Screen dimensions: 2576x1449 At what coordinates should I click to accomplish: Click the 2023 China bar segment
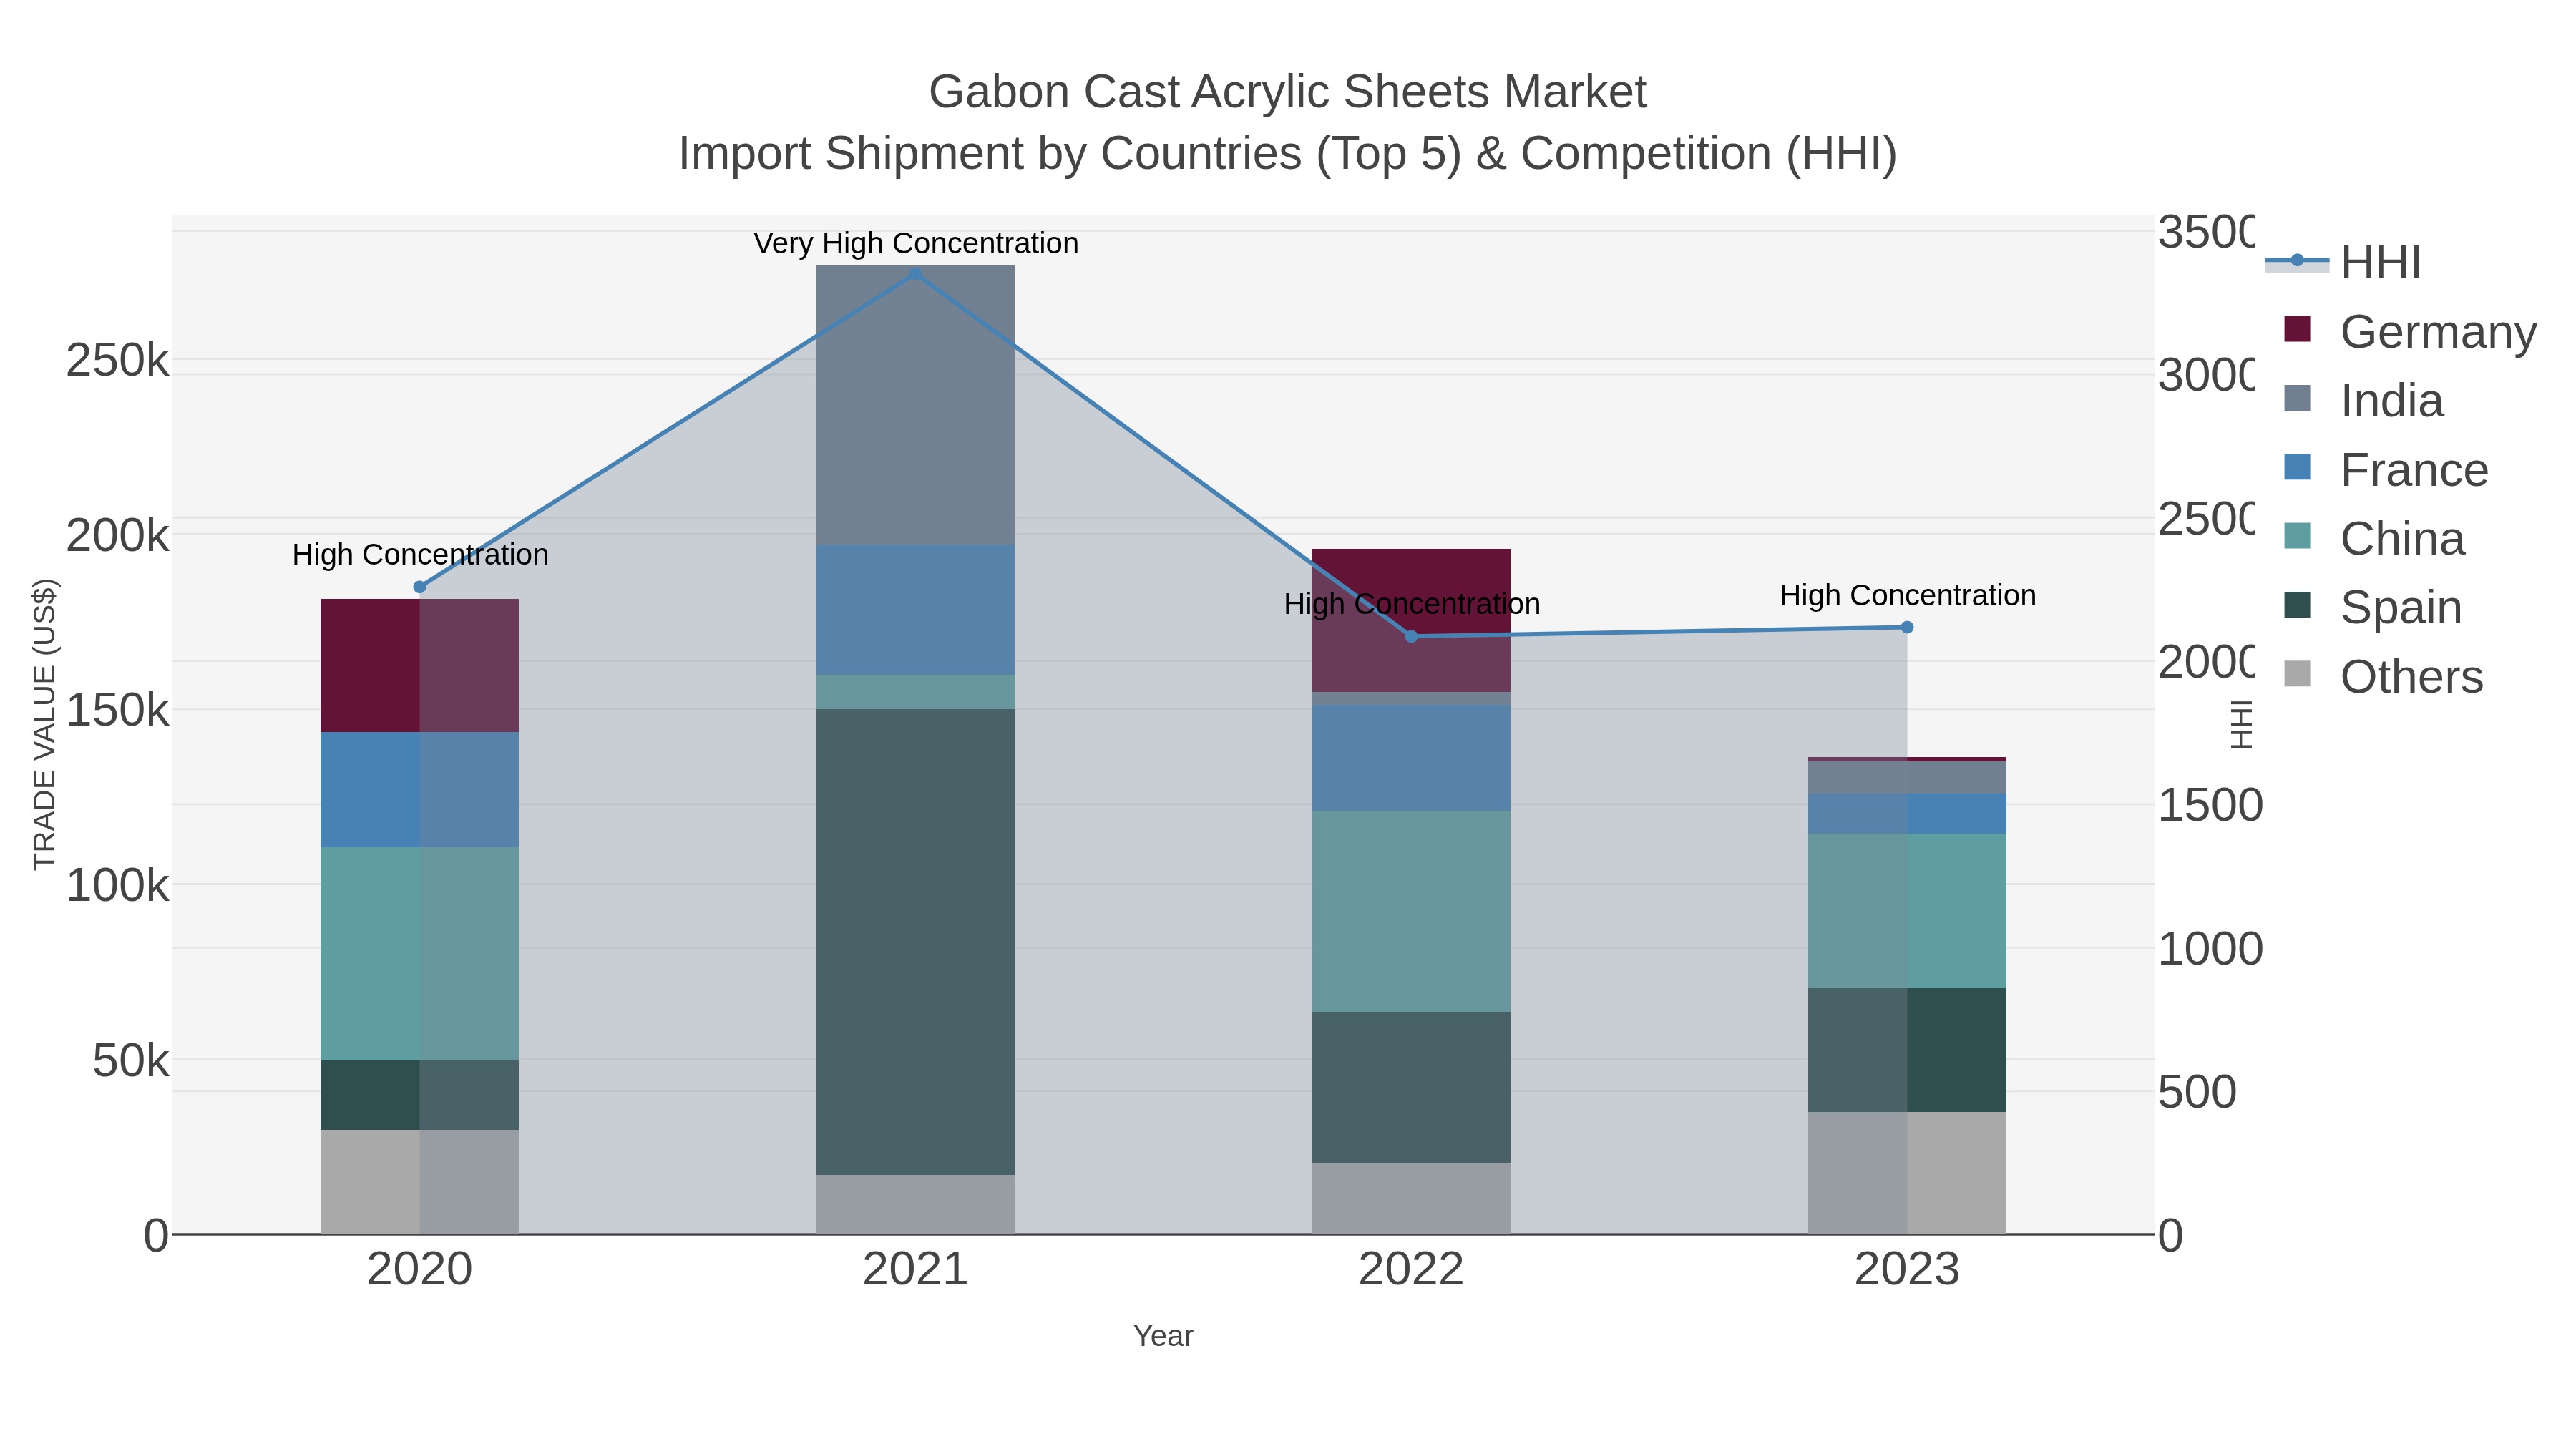pos(1907,911)
